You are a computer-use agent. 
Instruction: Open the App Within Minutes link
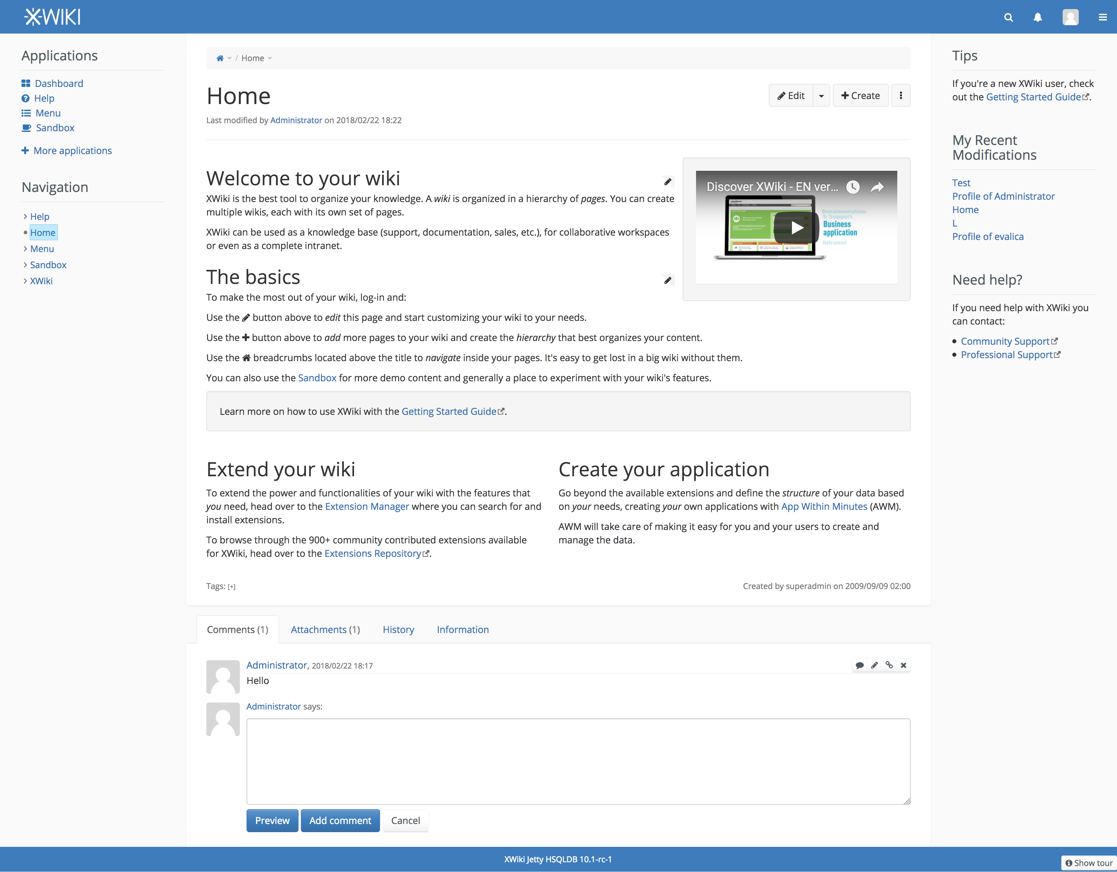click(824, 506)
